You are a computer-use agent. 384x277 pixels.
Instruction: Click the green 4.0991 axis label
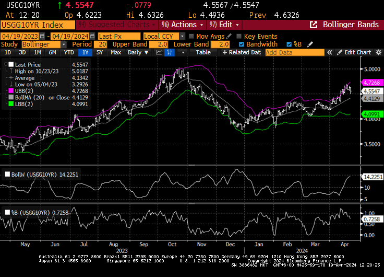371,114
